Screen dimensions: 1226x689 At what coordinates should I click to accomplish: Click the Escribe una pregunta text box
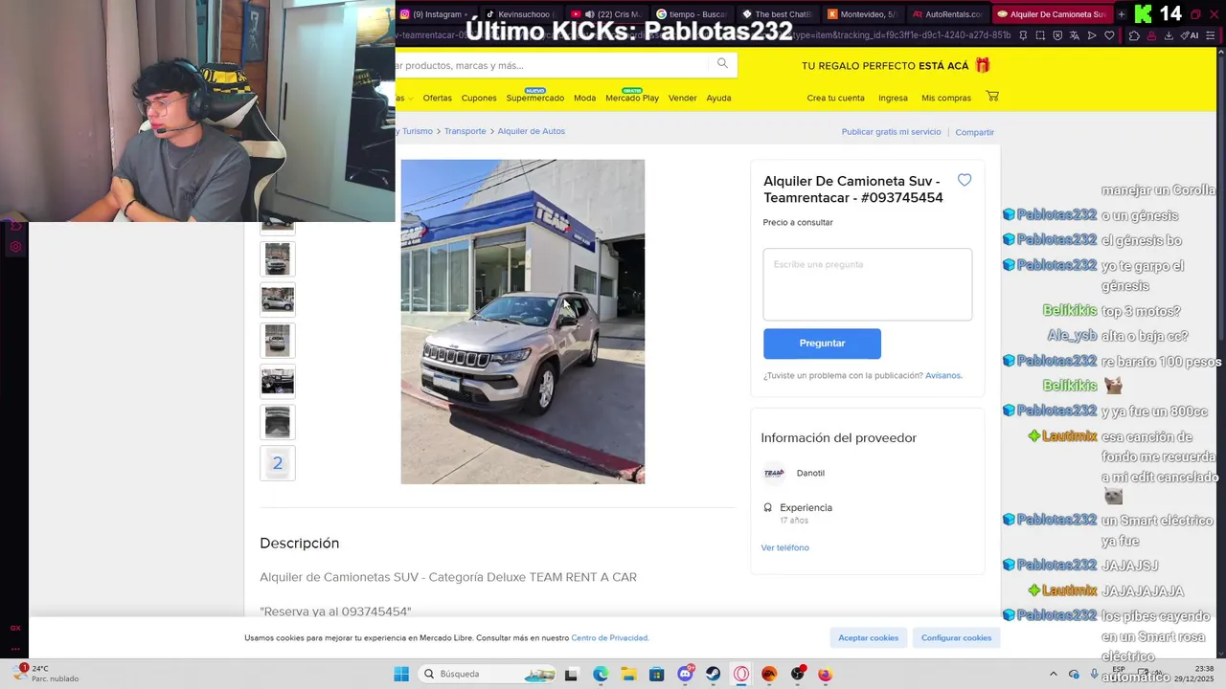tap(868, 284)
